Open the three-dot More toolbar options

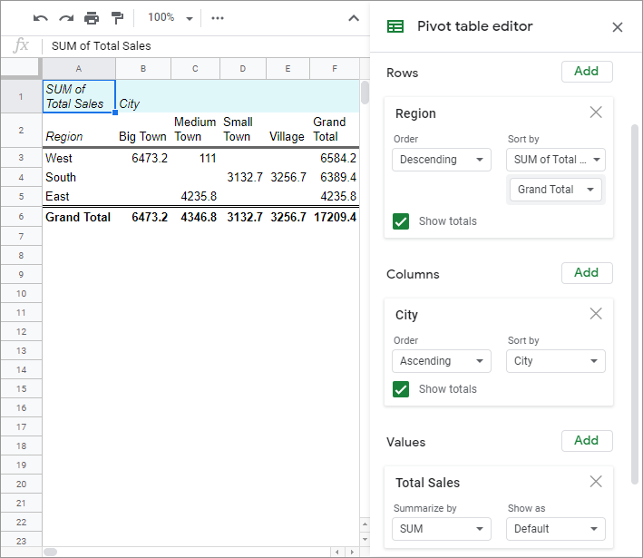218,18
